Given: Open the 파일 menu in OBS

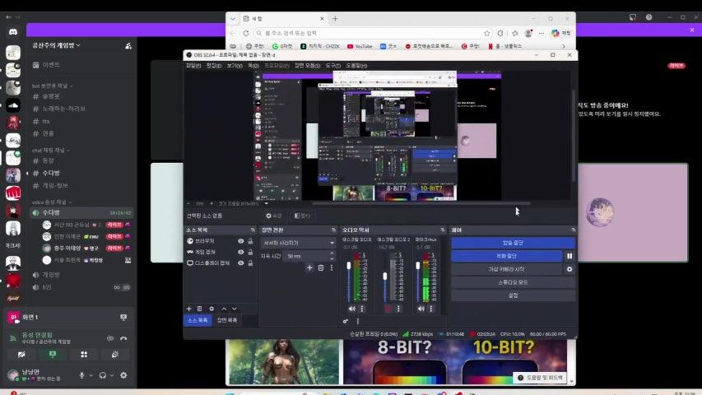Looking at the screenshot, I should point(193,65).
